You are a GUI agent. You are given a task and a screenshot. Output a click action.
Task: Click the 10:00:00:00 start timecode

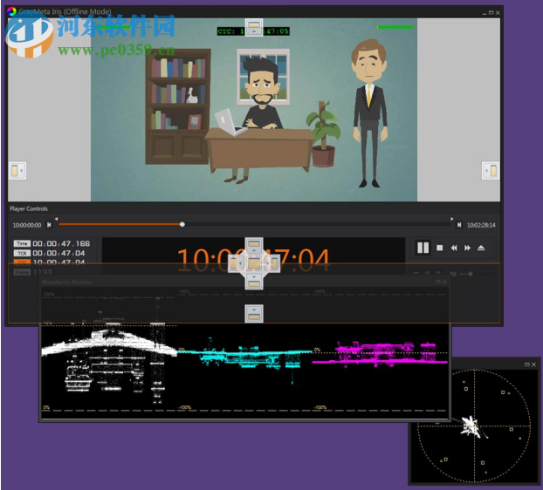[x=27, y=225]
